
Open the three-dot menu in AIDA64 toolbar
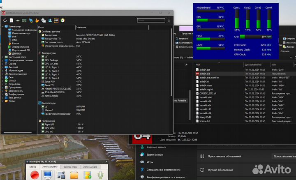pyautogui.click(x=169, y=20)
